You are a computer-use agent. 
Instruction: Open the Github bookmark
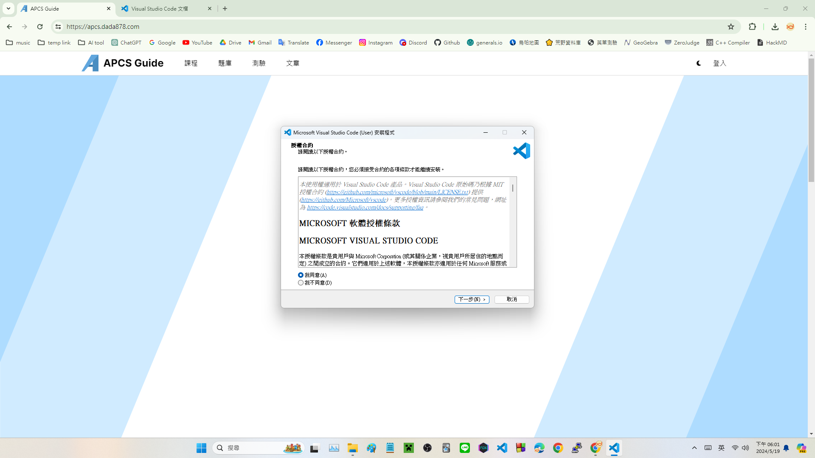click(447, 42)
